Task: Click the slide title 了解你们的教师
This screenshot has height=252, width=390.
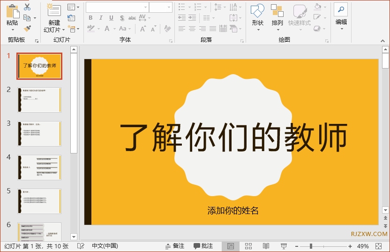Action: (x=233, y=137)
